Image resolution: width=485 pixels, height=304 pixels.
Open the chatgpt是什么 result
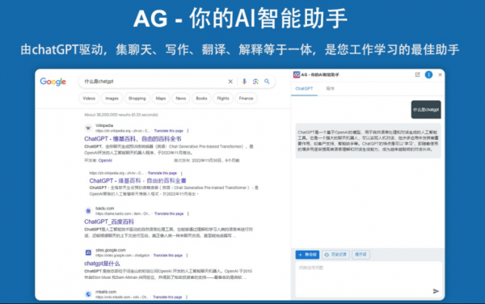(102, 264)
